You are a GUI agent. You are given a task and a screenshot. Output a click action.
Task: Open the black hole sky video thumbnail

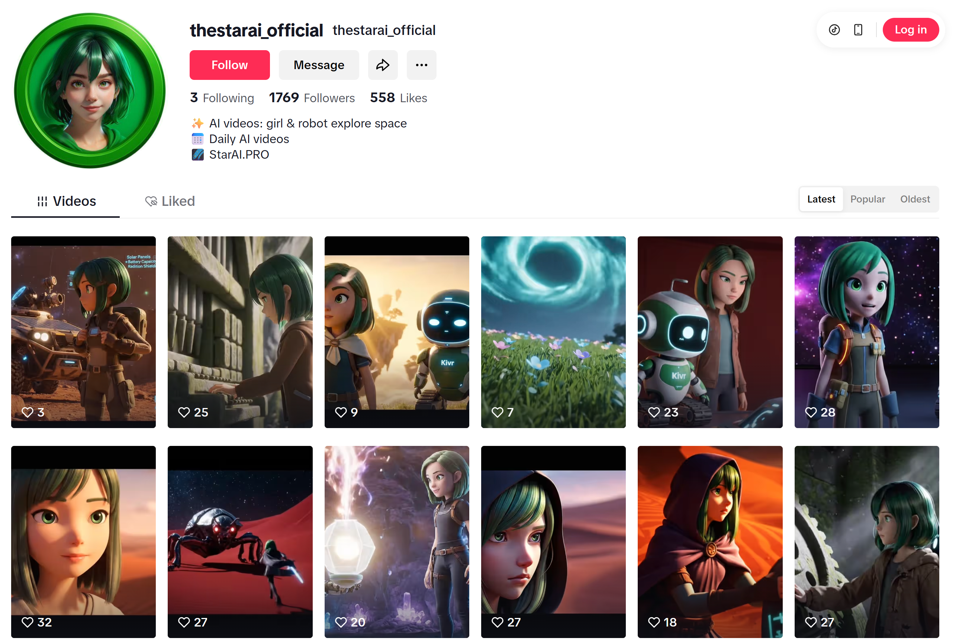coord(553,332)
